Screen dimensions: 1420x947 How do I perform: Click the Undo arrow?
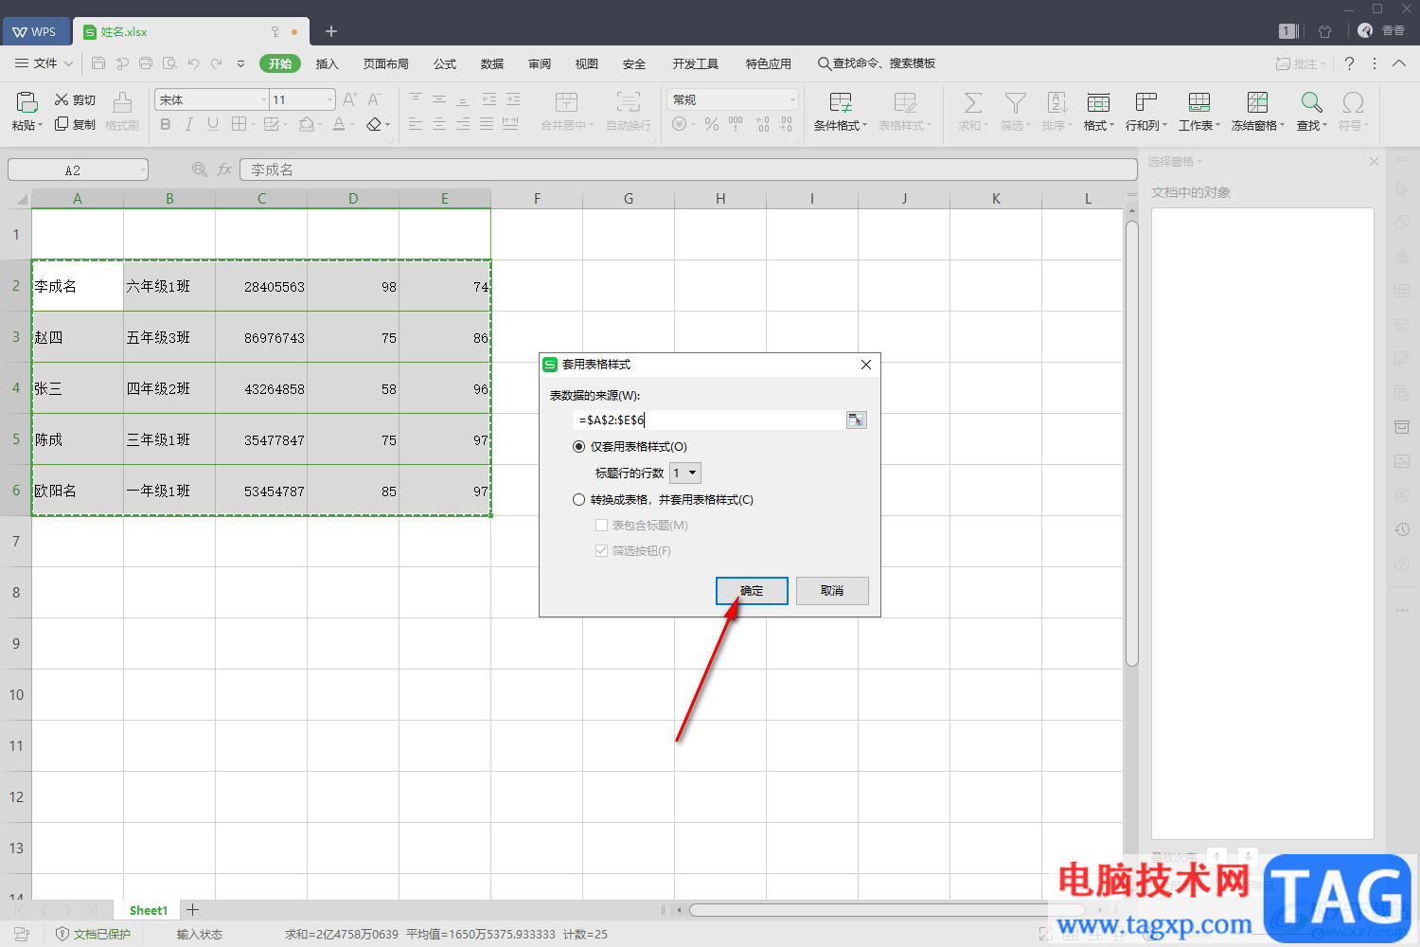[193, 63]
